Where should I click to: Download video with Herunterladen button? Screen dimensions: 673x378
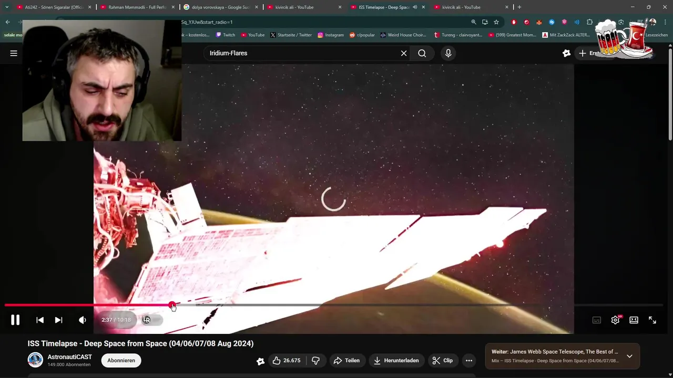(x=396, y=361)
